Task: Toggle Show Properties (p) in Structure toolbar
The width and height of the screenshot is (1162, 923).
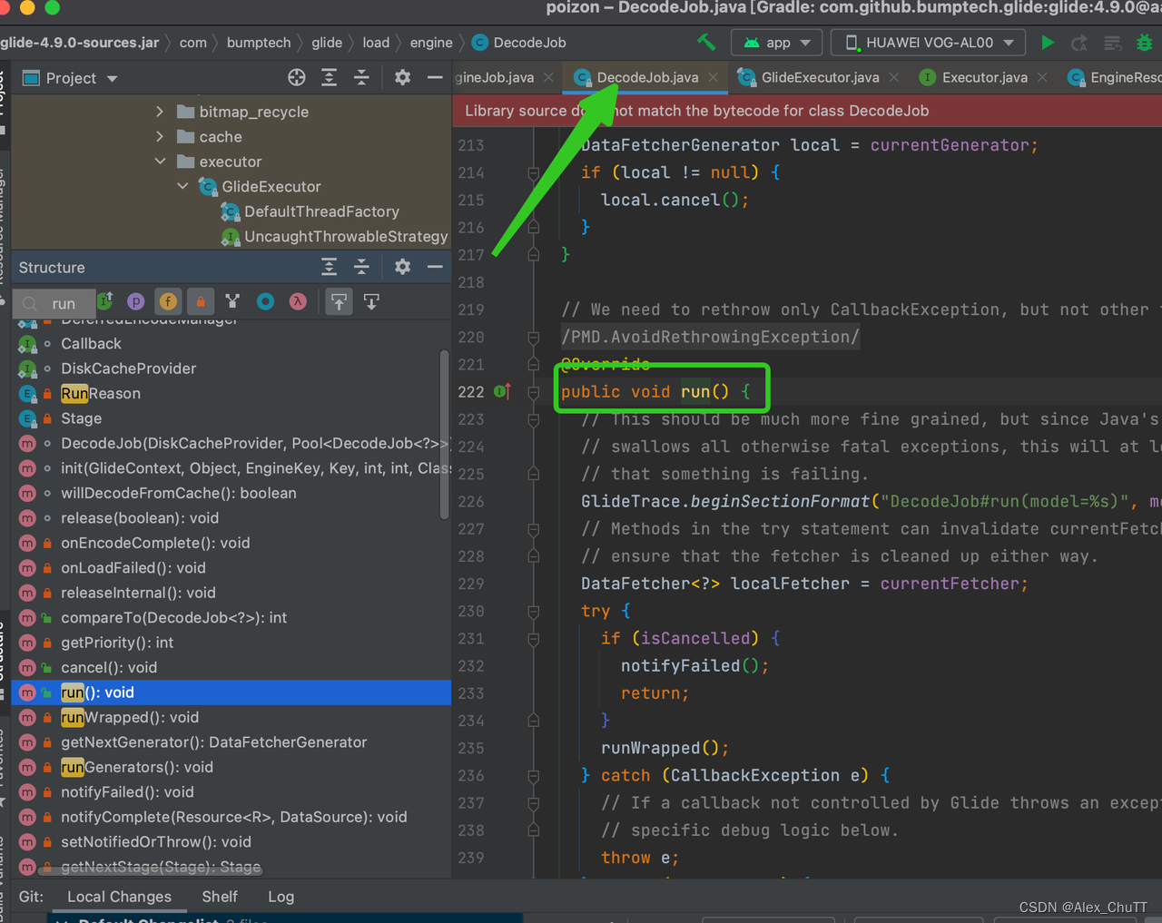Action: [x=136, y=301]
